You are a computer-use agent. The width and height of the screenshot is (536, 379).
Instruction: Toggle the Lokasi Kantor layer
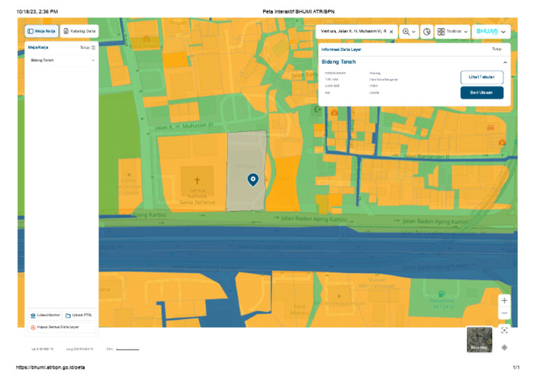pyautogui.click(x=45, y=315)
